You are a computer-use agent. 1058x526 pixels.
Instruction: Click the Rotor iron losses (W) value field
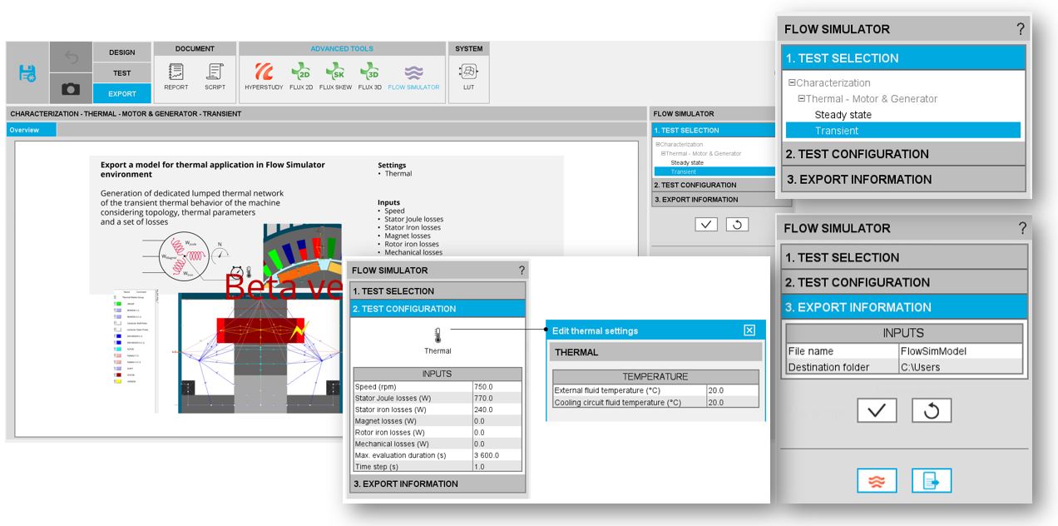click(x=497, y=433)
